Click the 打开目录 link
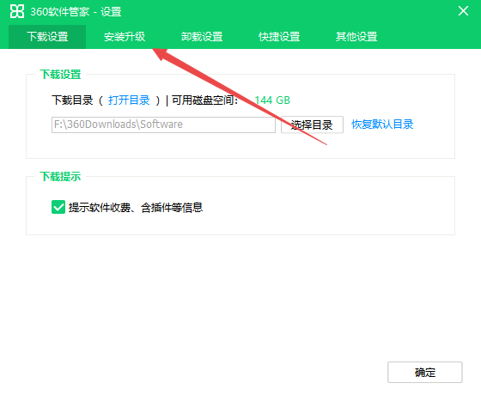Screen dimensions: 481x395 (x=129, y=100)
